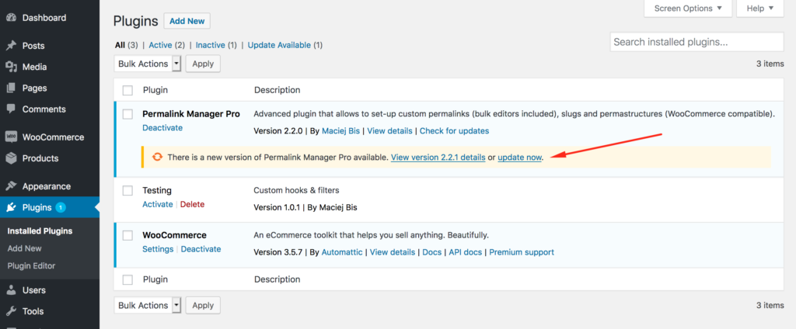
Task: Filter plugins by Inactive
Action: pyautogui.click(x=211, y=45)
